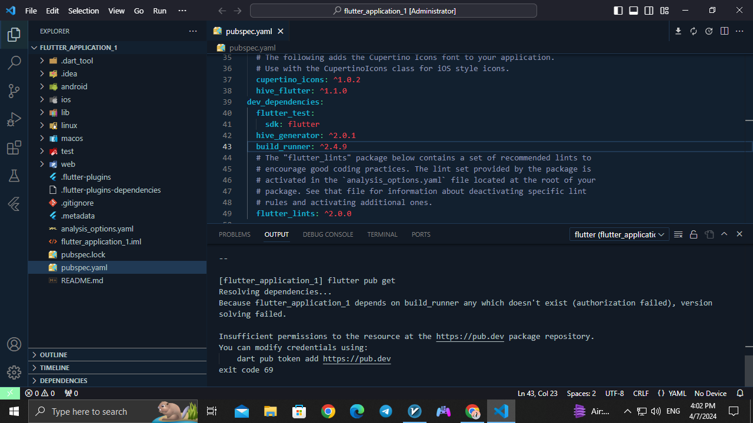The image size is (753, 423).
Task: Open output in editor icon
Action: [709, 234]
